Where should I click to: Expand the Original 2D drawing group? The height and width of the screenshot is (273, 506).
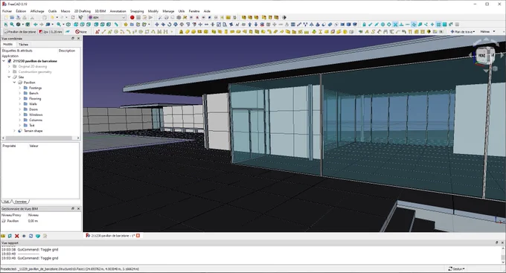(x=9, y=66)
